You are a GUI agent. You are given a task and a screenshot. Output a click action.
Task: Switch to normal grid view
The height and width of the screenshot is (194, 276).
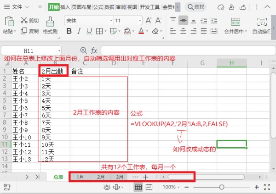[x=138, y=187]
